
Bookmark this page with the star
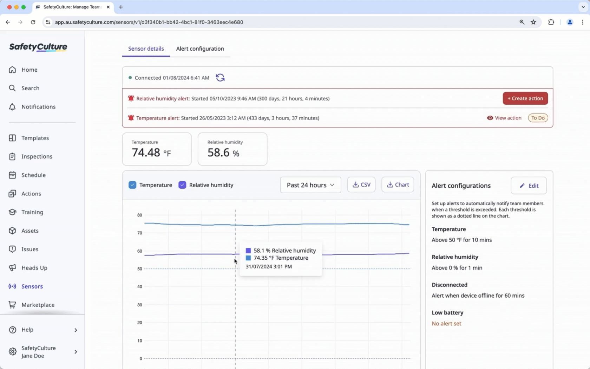point(533,22)
